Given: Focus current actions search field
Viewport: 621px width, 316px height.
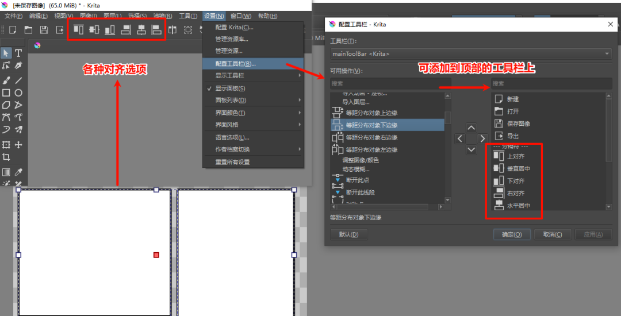Looking at the screenshot, I should click(x=551, y=83).
